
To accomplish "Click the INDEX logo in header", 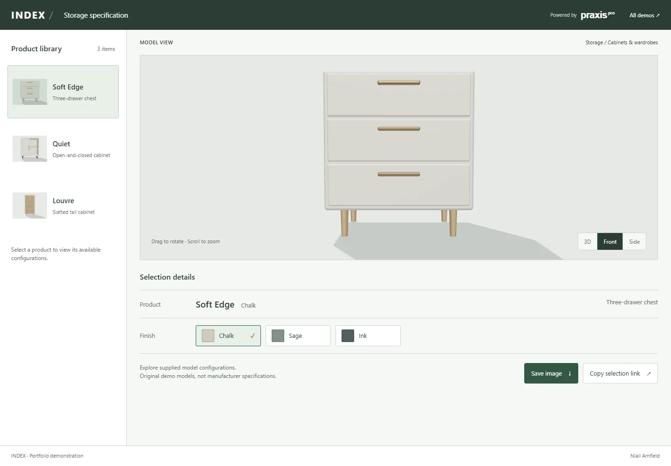I will tap(28, 15).
